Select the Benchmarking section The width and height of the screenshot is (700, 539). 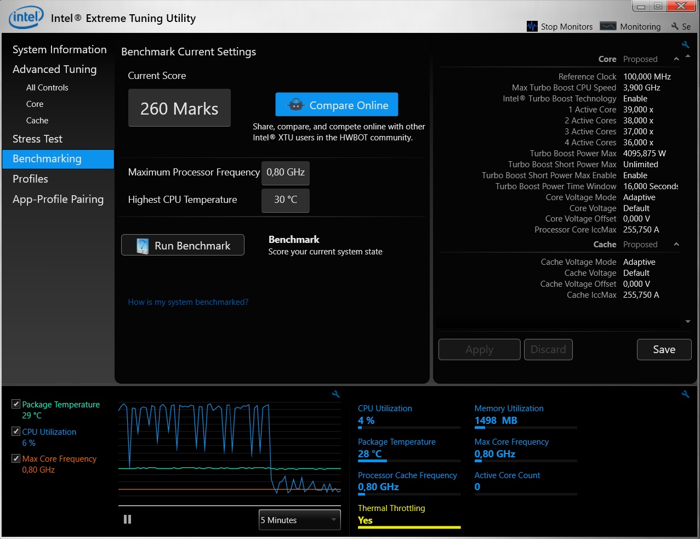point(58,159)
